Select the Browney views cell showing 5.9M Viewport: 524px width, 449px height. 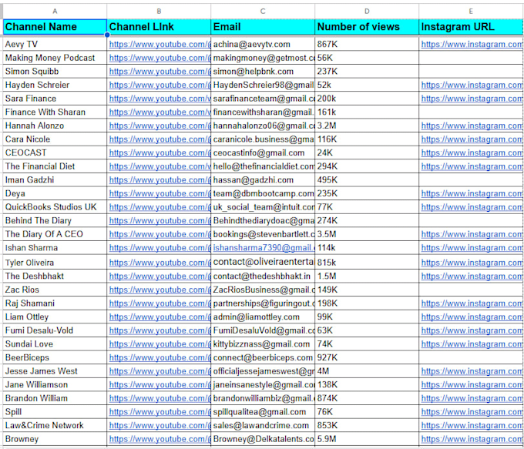(x=367, y=439)
